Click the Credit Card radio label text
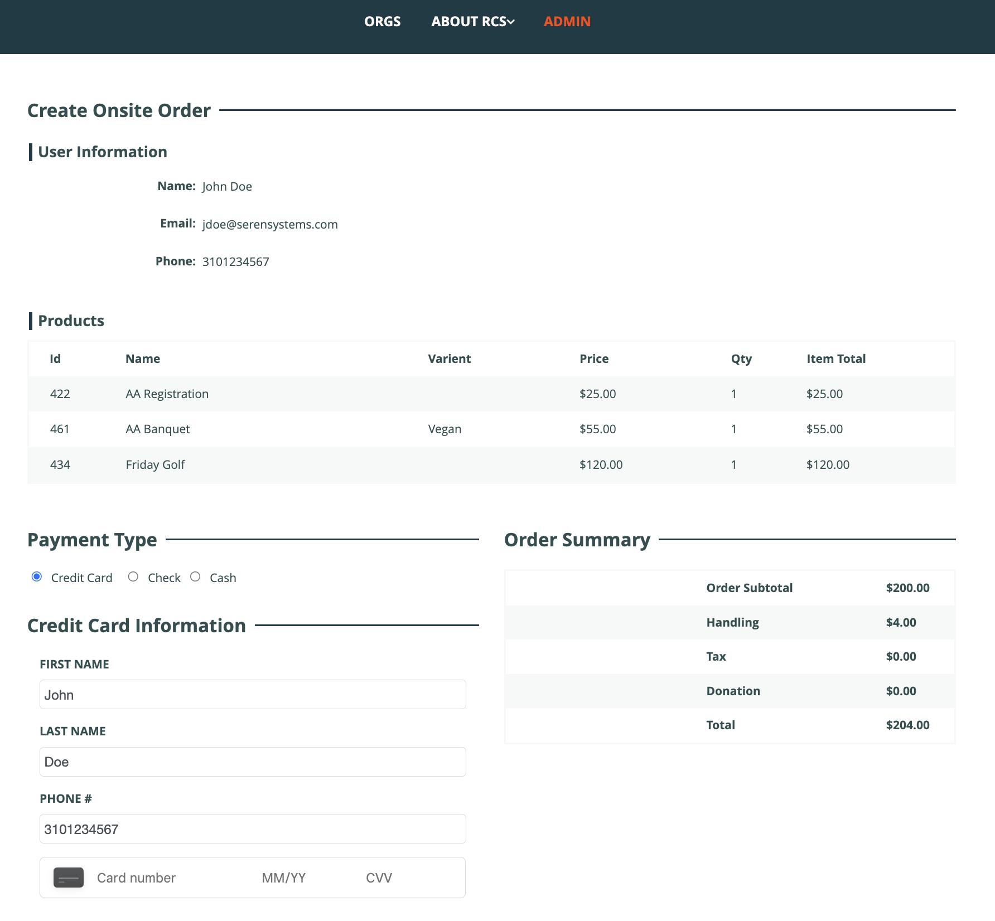The width and height of the screenshot is (995, 921). pyautogui.click(x=81, y=578)
